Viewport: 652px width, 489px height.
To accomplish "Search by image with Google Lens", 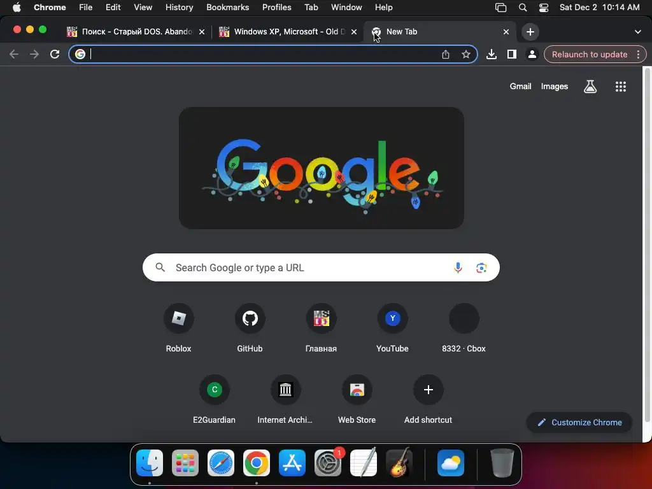I will click(481, 268).
